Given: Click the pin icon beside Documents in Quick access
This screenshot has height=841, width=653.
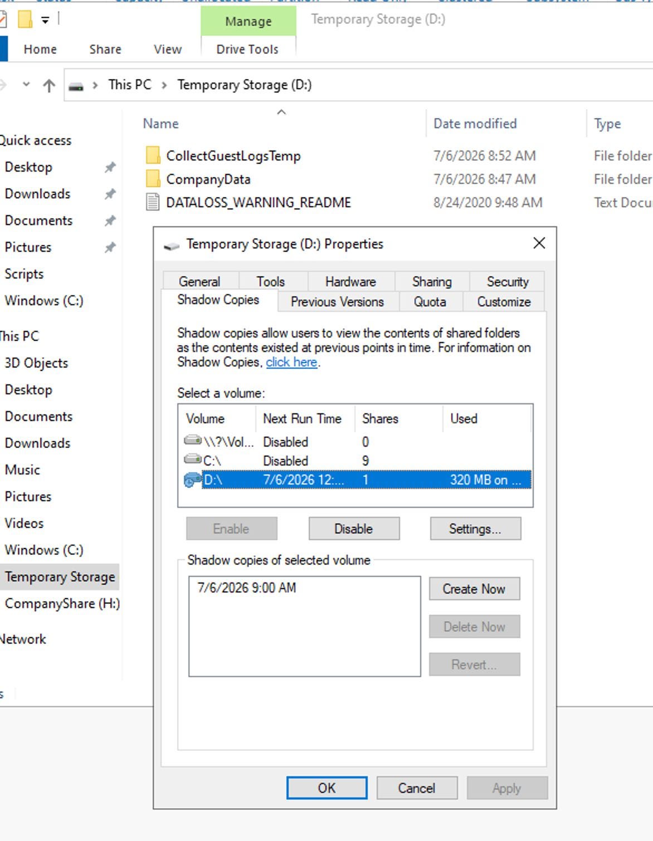Looking at the screenshot, I should tap(110, 221).
